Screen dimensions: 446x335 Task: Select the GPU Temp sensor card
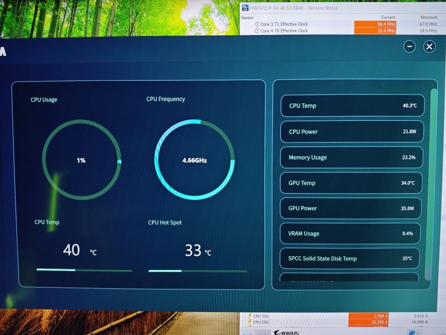[x=351, y=183]
